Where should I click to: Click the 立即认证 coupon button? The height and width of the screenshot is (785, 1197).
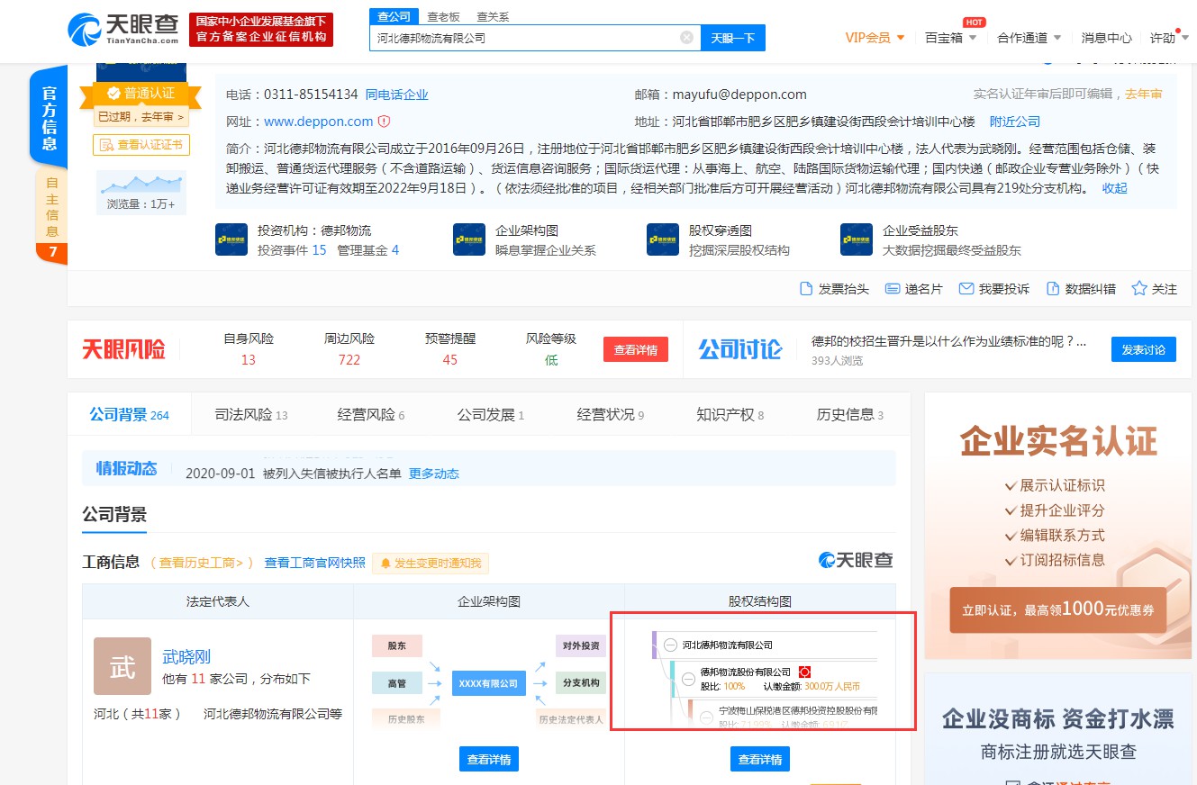click(x=1058, y=609)
